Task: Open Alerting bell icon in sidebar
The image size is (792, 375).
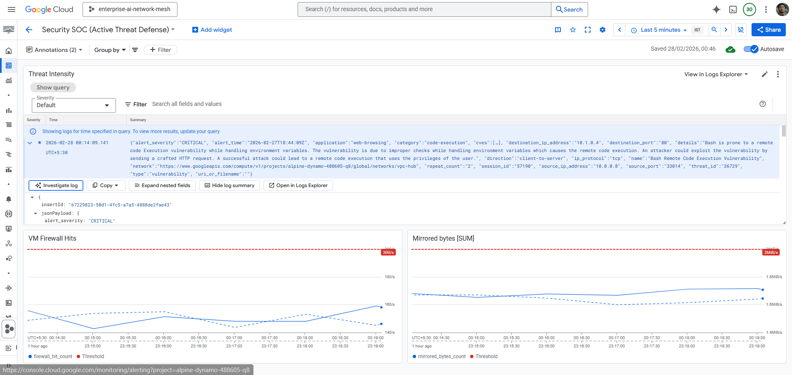Action: [x=9, y=199]
